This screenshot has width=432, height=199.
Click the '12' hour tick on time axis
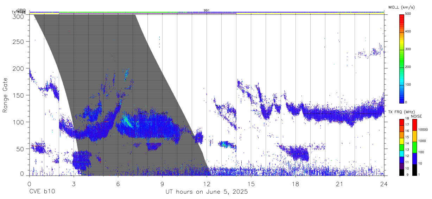click(207, 184)
